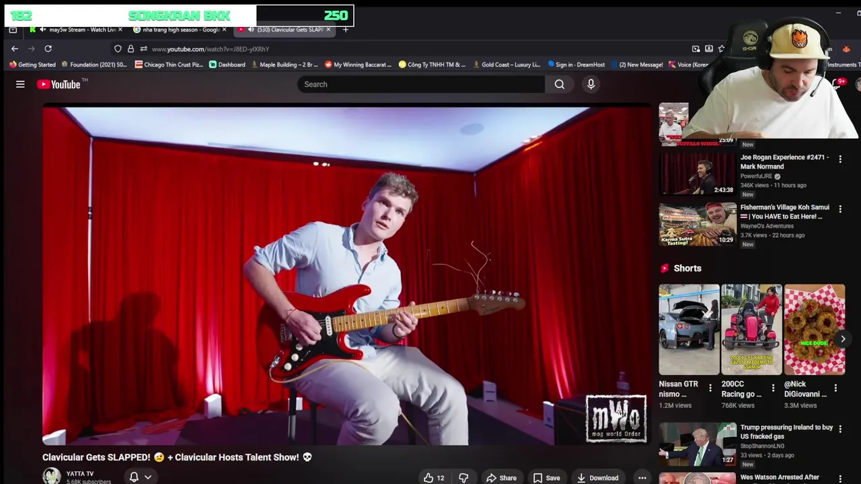861x484 pixels.
Task: Click into YouTube search field
Action: [x=421, y=84]
